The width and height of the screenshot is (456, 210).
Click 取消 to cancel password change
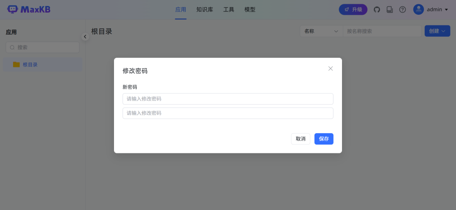(x=301, y=139)
